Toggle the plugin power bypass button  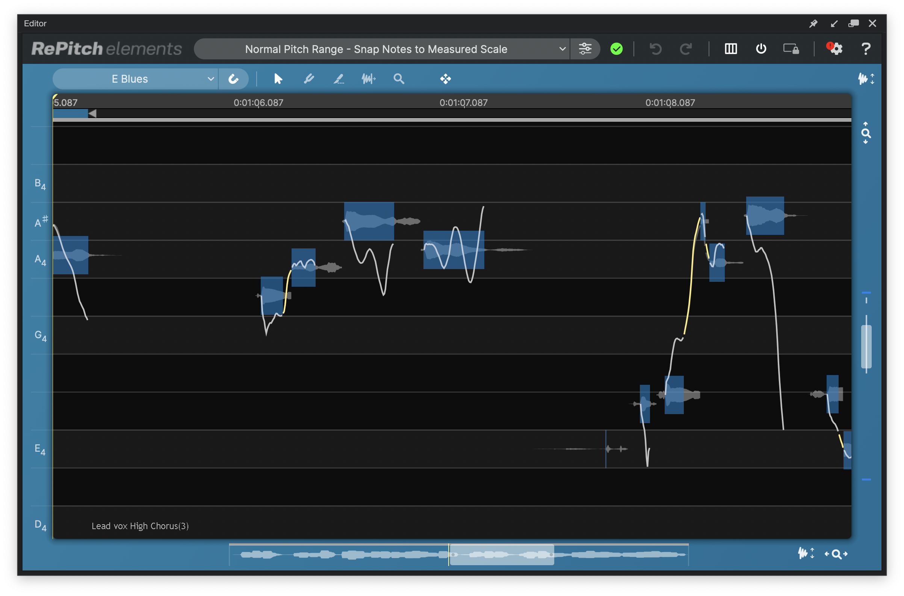(761, 48)
